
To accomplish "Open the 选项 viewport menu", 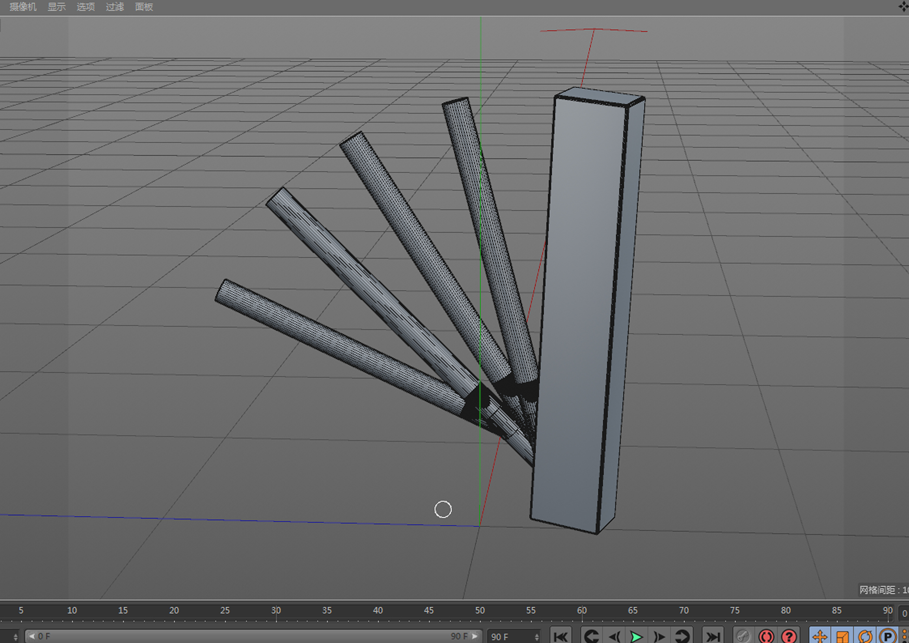I will (85, 7).
